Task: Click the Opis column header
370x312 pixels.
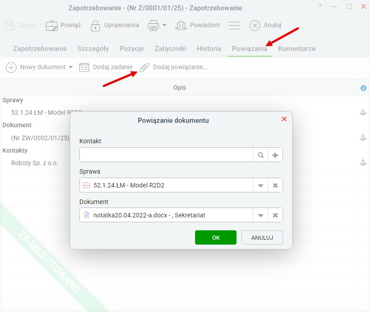Action: (x=179, y=87)
